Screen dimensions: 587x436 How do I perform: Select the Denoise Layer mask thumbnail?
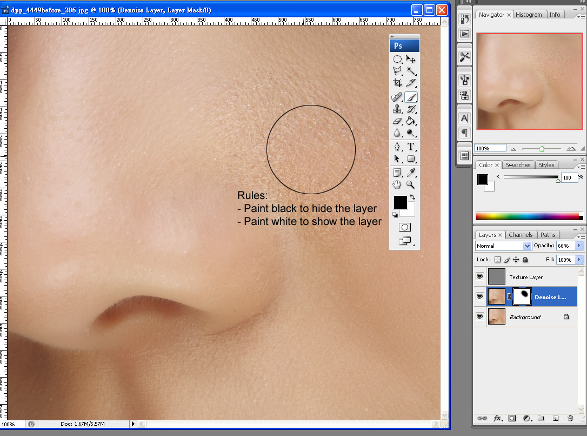(x=522, y=296)
